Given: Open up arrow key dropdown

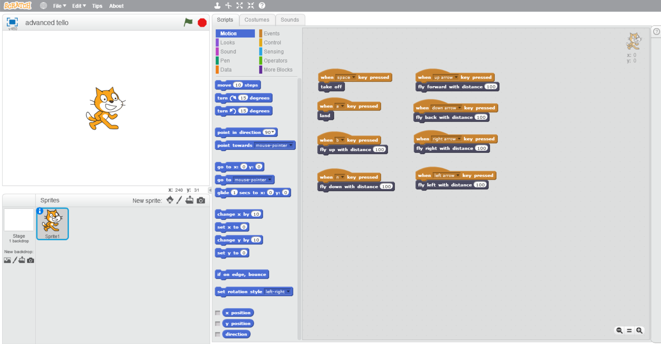Looking at the screenshot, I should (446, 77).
